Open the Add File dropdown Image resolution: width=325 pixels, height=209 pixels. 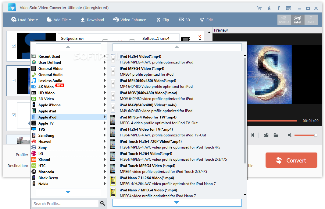(59, 20)
